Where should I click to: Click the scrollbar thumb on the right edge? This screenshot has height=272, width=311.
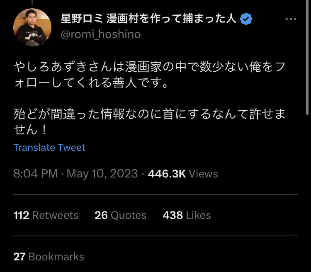pos(308,57)
